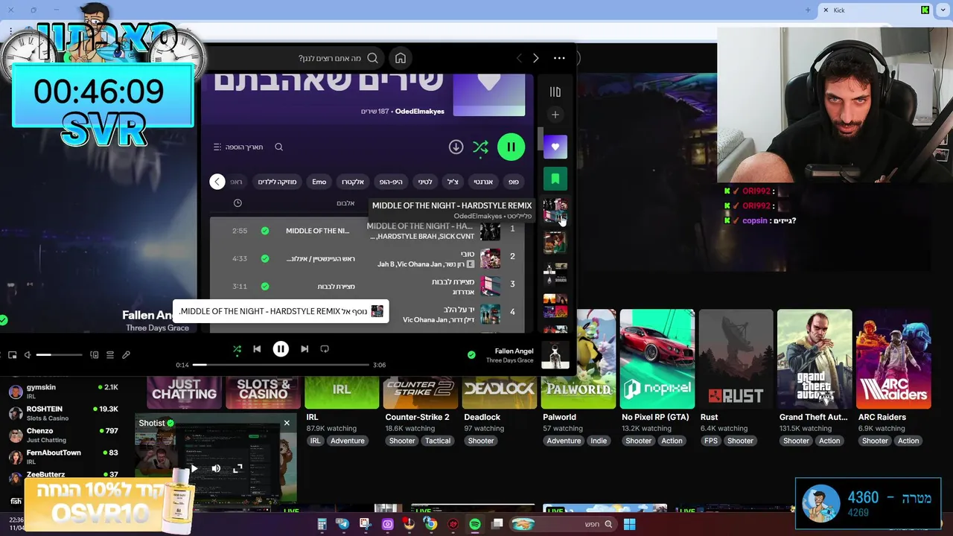Search within the playlist using magnifier icon
Viewport: 953px width, 536px height.
pyautogui.click(x=278, y=147)
